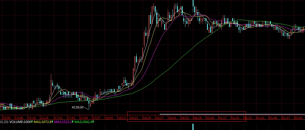Click the cyan volume bar below 08/29
Image resolution: width=305 pixels, height=130 pixels.
193,127
